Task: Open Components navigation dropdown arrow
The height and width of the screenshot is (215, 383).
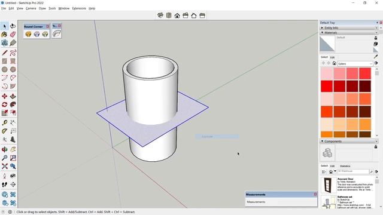Action: click(x=335, y=171)
